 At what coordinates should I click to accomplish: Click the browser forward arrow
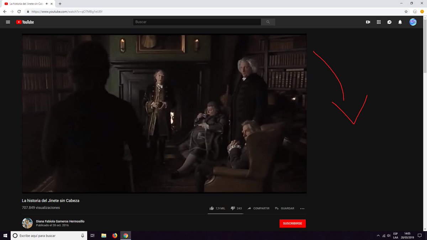click(12, 11)
